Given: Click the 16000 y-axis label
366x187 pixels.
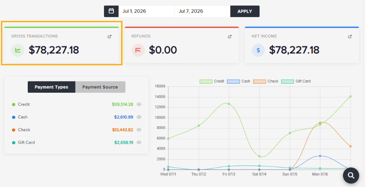Looking at the screenshot, I should [x=160, y=86].
